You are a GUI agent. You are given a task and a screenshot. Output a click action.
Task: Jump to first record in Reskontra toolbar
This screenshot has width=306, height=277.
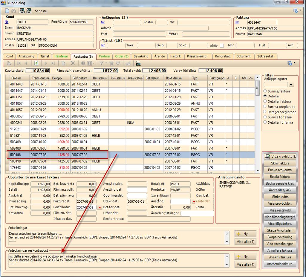19,63
